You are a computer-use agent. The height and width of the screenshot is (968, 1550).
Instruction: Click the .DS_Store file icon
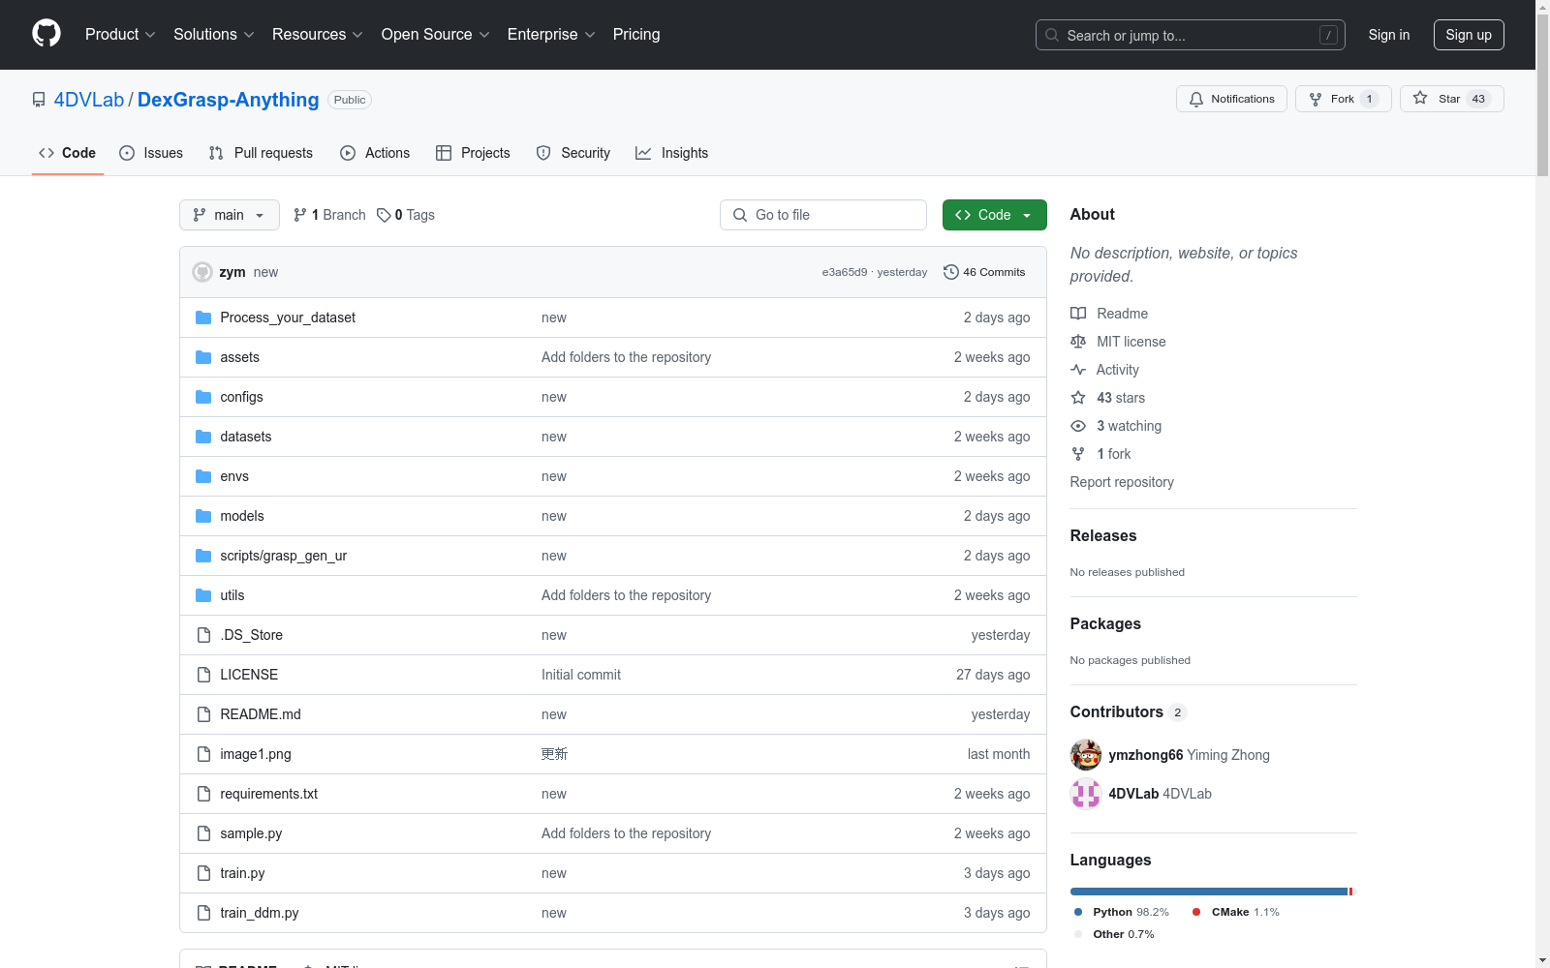point(203,635)
